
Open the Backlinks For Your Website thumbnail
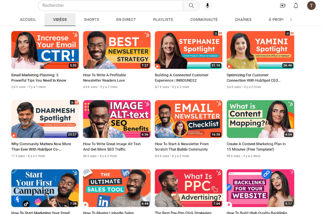[260, 188]
